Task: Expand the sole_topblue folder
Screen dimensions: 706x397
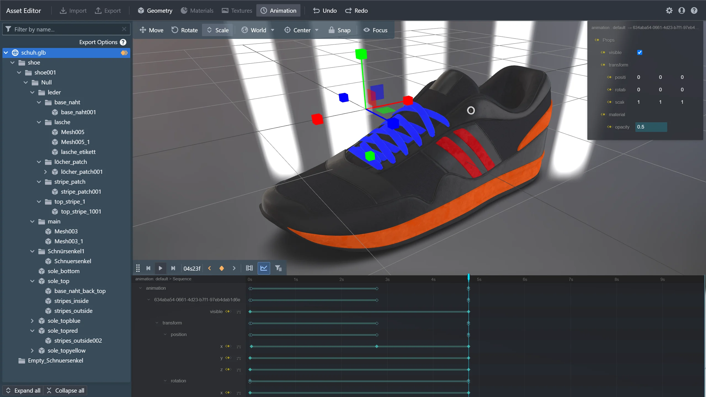Action: click(x=32, y=321)
